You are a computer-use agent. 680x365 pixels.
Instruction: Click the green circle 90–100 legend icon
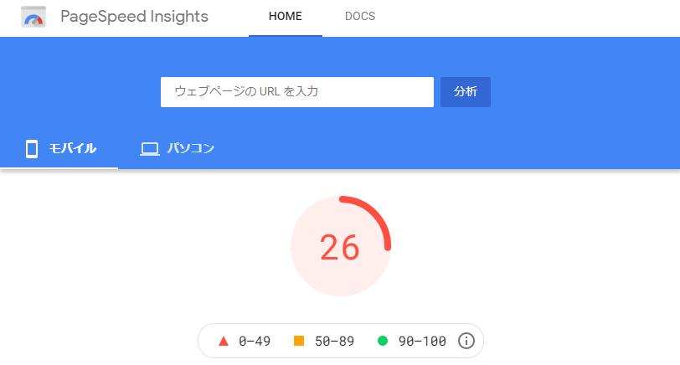[x=383, y=341]
